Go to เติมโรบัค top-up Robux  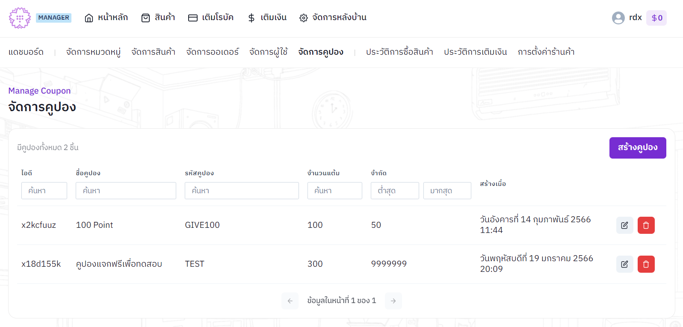211,18
